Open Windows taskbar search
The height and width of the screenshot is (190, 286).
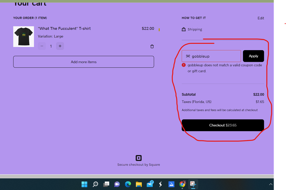(x=95, y=184)
